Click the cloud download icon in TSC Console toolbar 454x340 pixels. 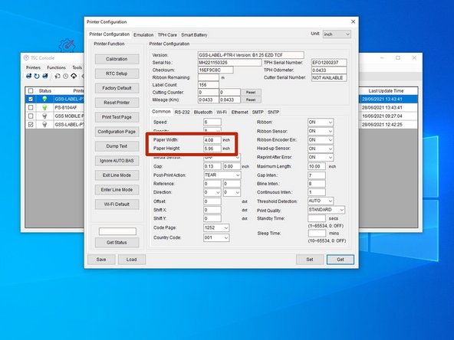click(x=74, y=76)
